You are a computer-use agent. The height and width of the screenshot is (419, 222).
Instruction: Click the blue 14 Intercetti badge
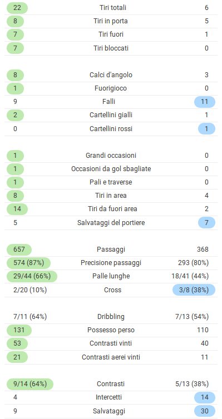(x=205, y=398)
